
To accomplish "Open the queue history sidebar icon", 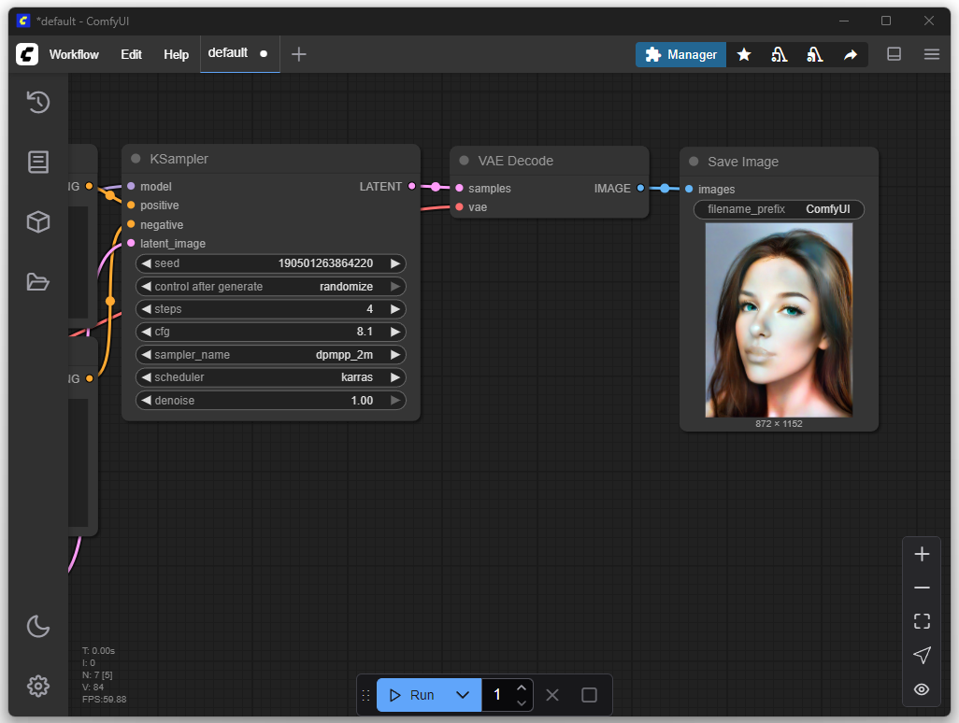I will point(37,102).
